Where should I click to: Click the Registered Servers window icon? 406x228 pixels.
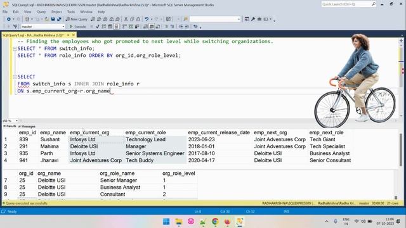(x=247, y=19)
